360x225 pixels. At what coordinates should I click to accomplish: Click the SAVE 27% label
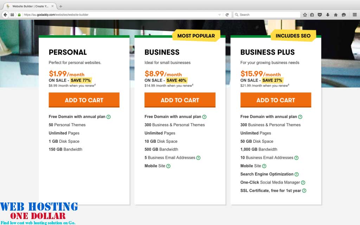point(272,81)
